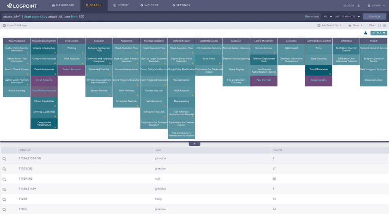Switch chart to full square layout
This screenshot has height=214, width=389.
(385, 25)
